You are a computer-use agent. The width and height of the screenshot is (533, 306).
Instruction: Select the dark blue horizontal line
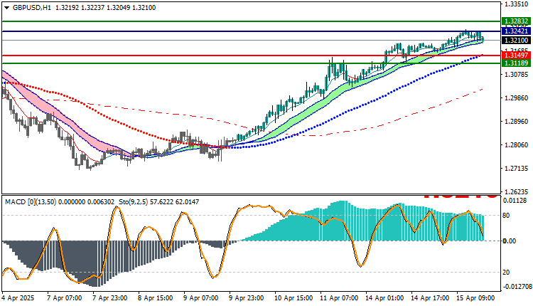pos(252,31)
